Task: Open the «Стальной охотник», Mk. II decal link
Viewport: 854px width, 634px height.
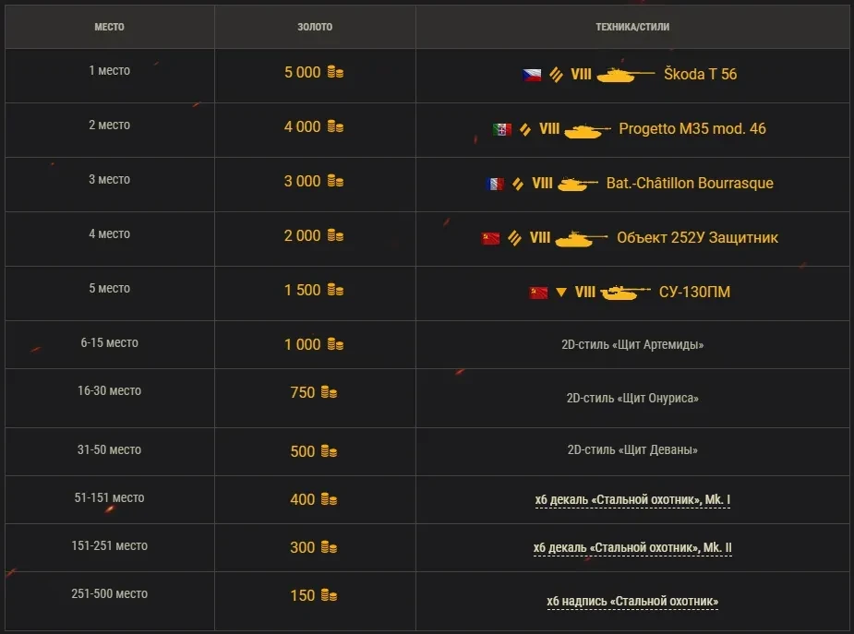Action: 632,548
